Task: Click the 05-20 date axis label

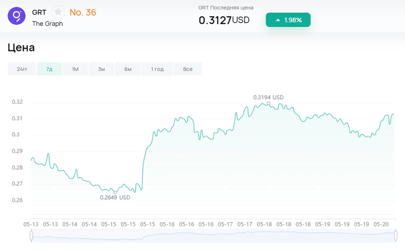Action: [x=381, y=224]
